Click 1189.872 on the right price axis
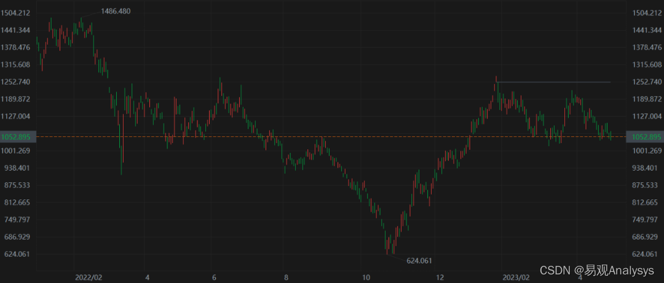This screenshot has height=283, width=664. click(x=647, y=99)
